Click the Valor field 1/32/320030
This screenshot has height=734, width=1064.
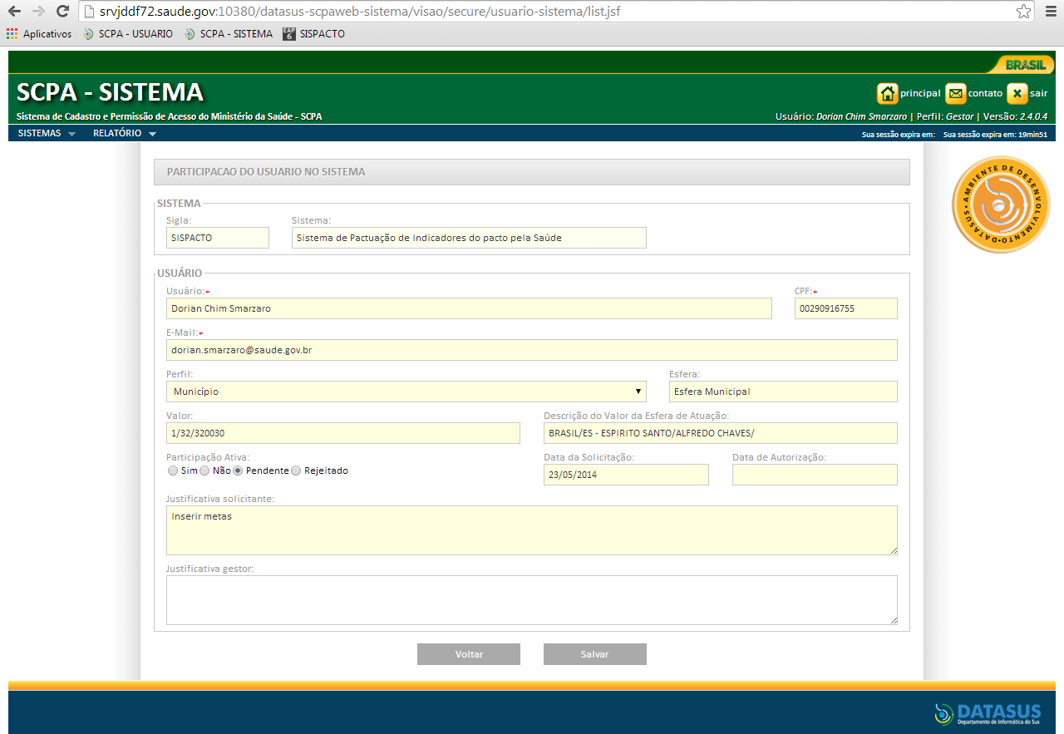343,433
